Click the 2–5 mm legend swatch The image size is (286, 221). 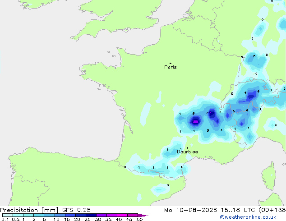[39, 215]
